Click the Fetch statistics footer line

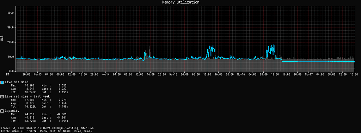[x=46, y=131]
